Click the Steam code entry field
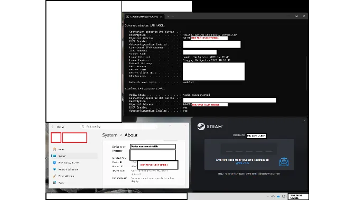355x200 pixels. click(249, 149)
